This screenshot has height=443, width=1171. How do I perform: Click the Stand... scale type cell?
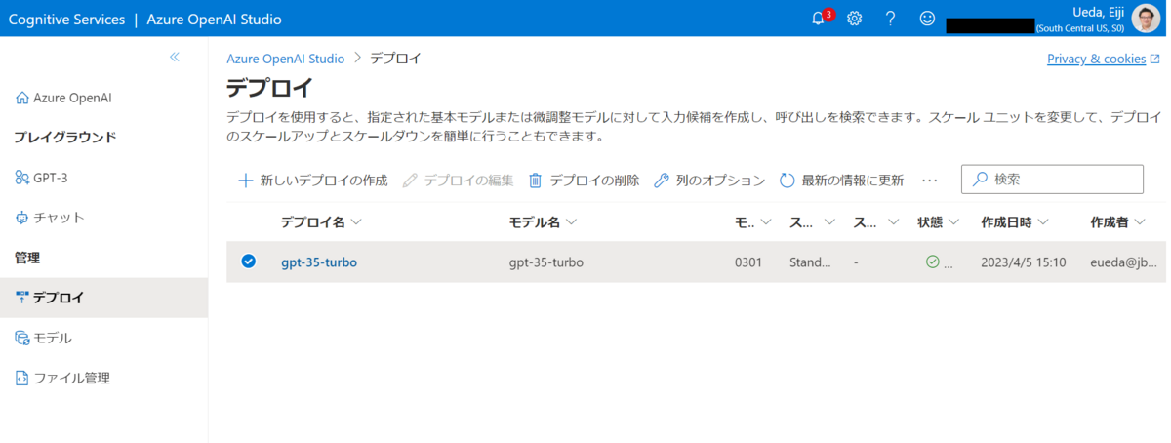click(810, 262)
